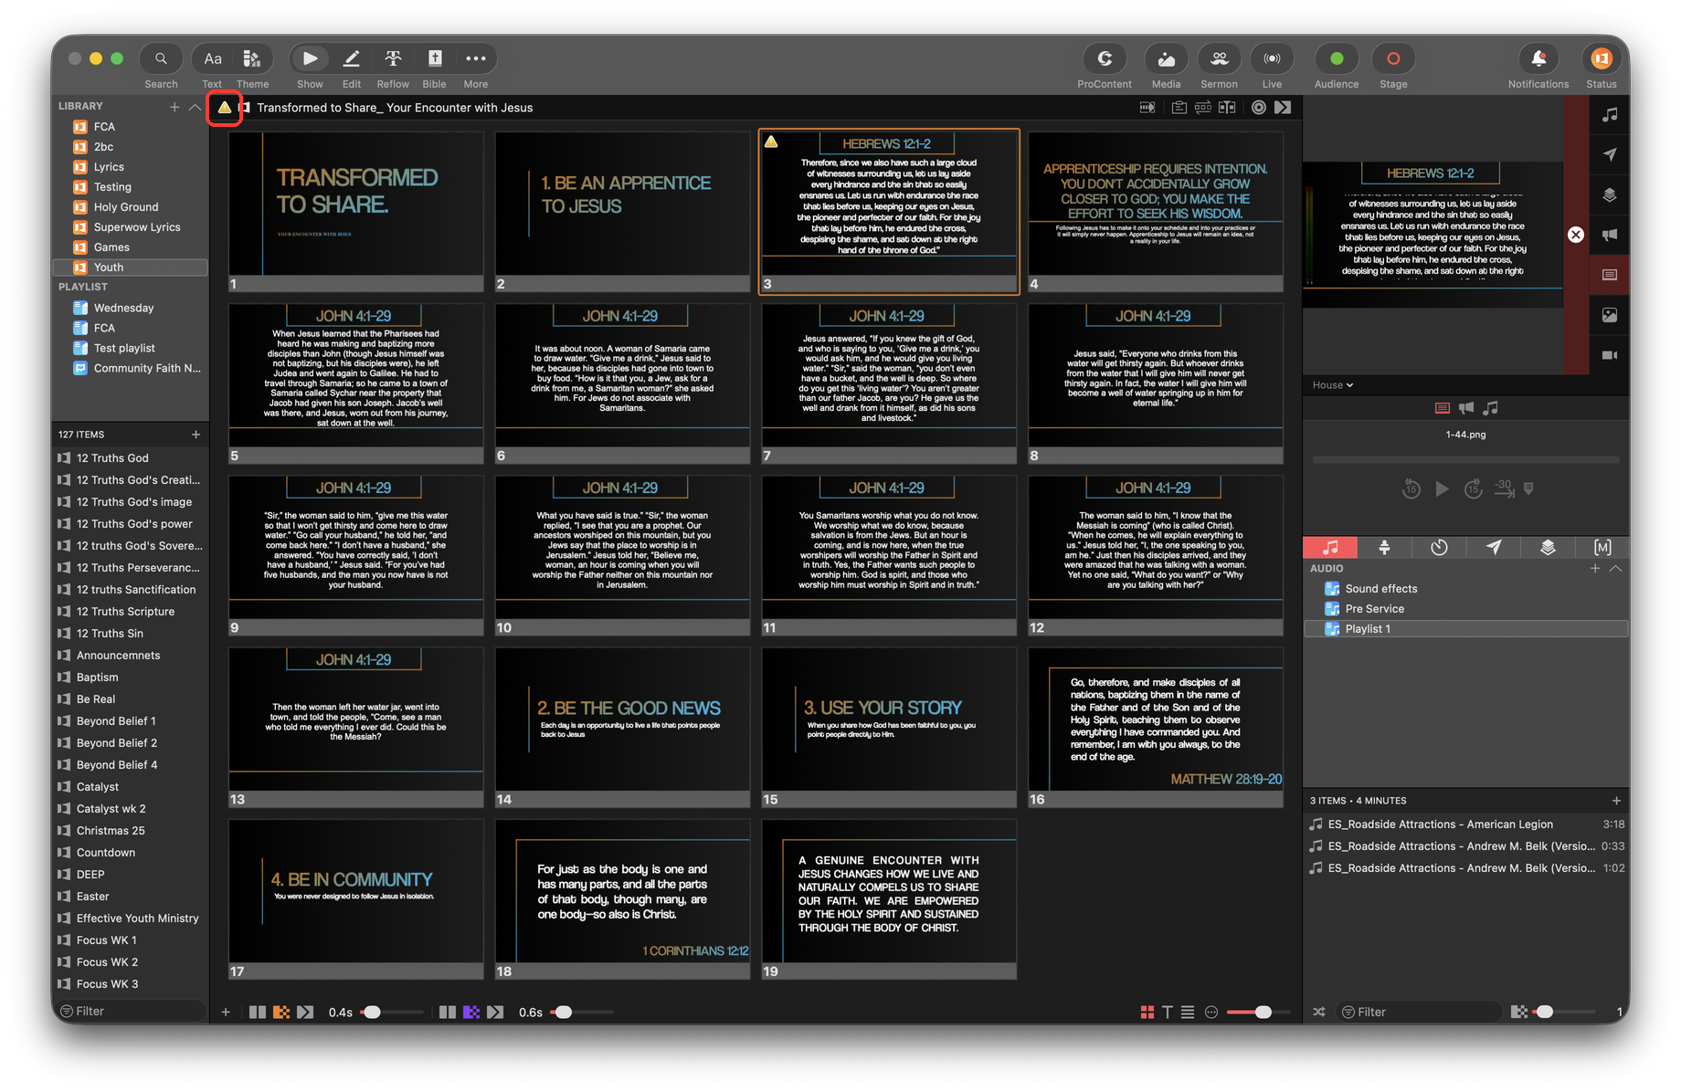The width and height of the screenshot is (1681, 1092).
Task: Select the Youth library
Action: click(131, 268)
